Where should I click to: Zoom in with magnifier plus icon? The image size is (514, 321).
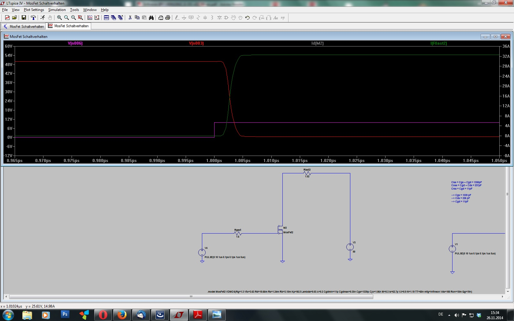tap(59, 18)
